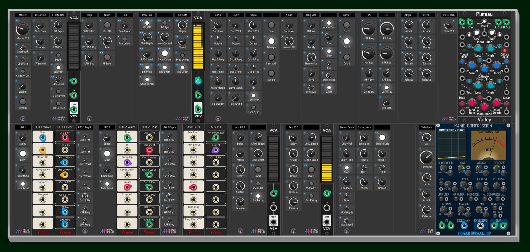Click the blue Size knob on Plateau
Screen dimensions: 530x252
point(472,65)
